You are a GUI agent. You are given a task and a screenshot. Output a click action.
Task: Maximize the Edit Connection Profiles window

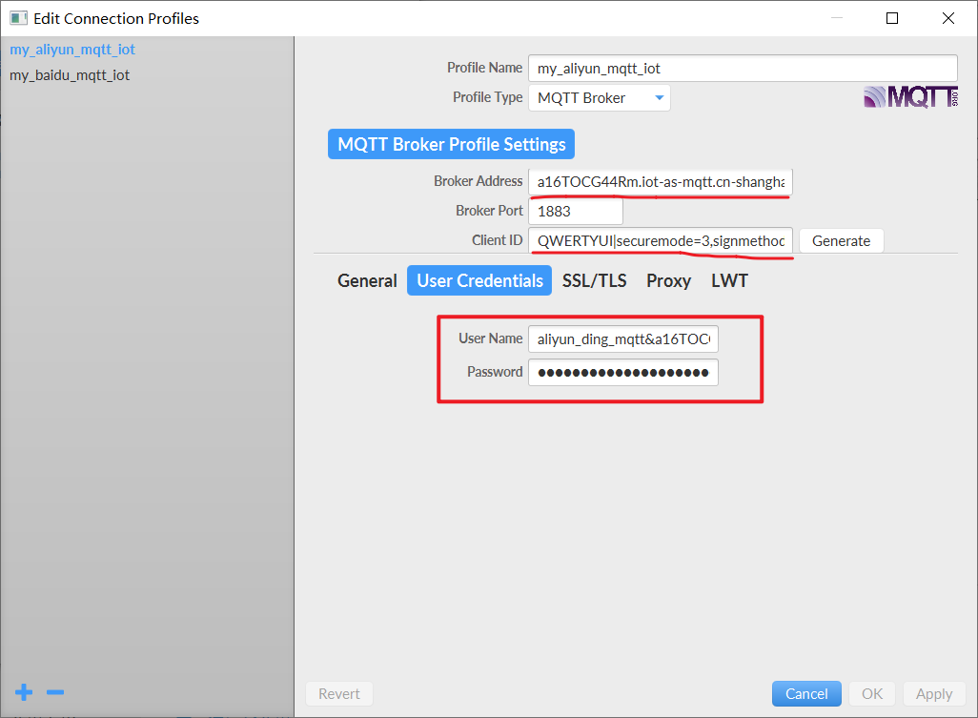[892, 18]
